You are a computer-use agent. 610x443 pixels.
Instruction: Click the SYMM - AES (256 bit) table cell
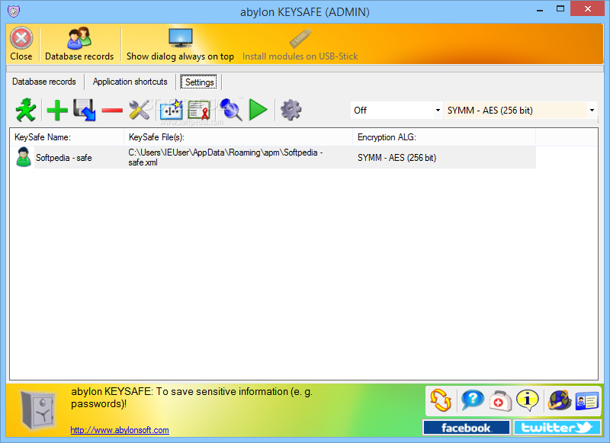point(396,158)
